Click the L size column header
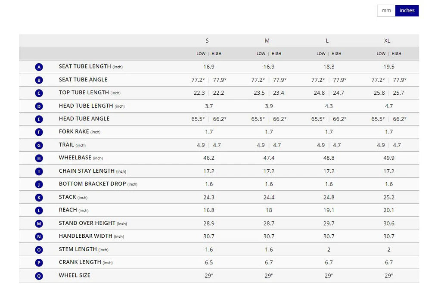This screenshot has height=292, width=441. [327, 40]
